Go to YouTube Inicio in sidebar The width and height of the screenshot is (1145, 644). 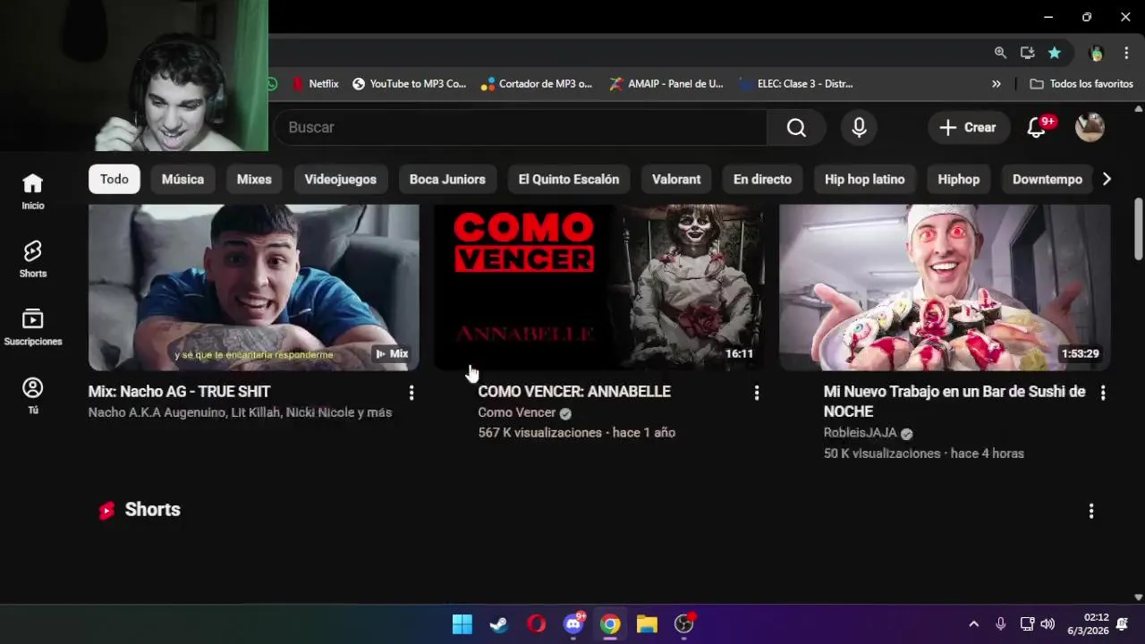click(x=33, y=191)
